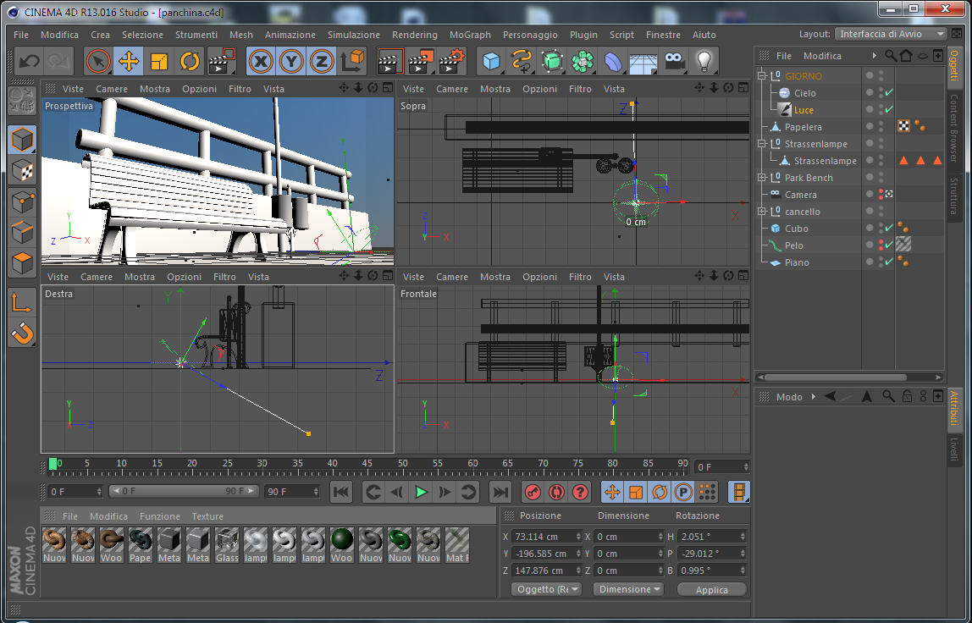This screenshot has height=623, width=972.
Task: Add a light object from toolbar
Action: [x=703, y=61]
